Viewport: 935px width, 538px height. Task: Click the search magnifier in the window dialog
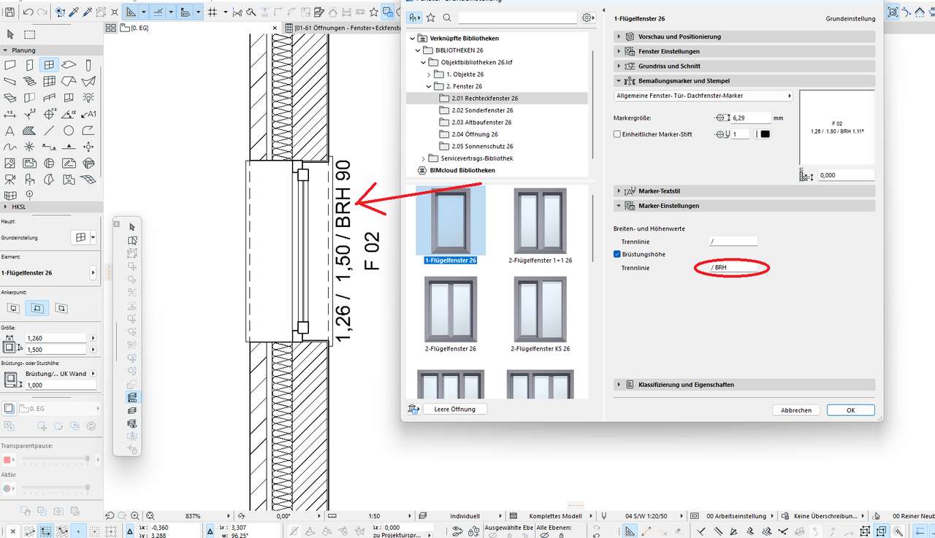tap(446, 18)
